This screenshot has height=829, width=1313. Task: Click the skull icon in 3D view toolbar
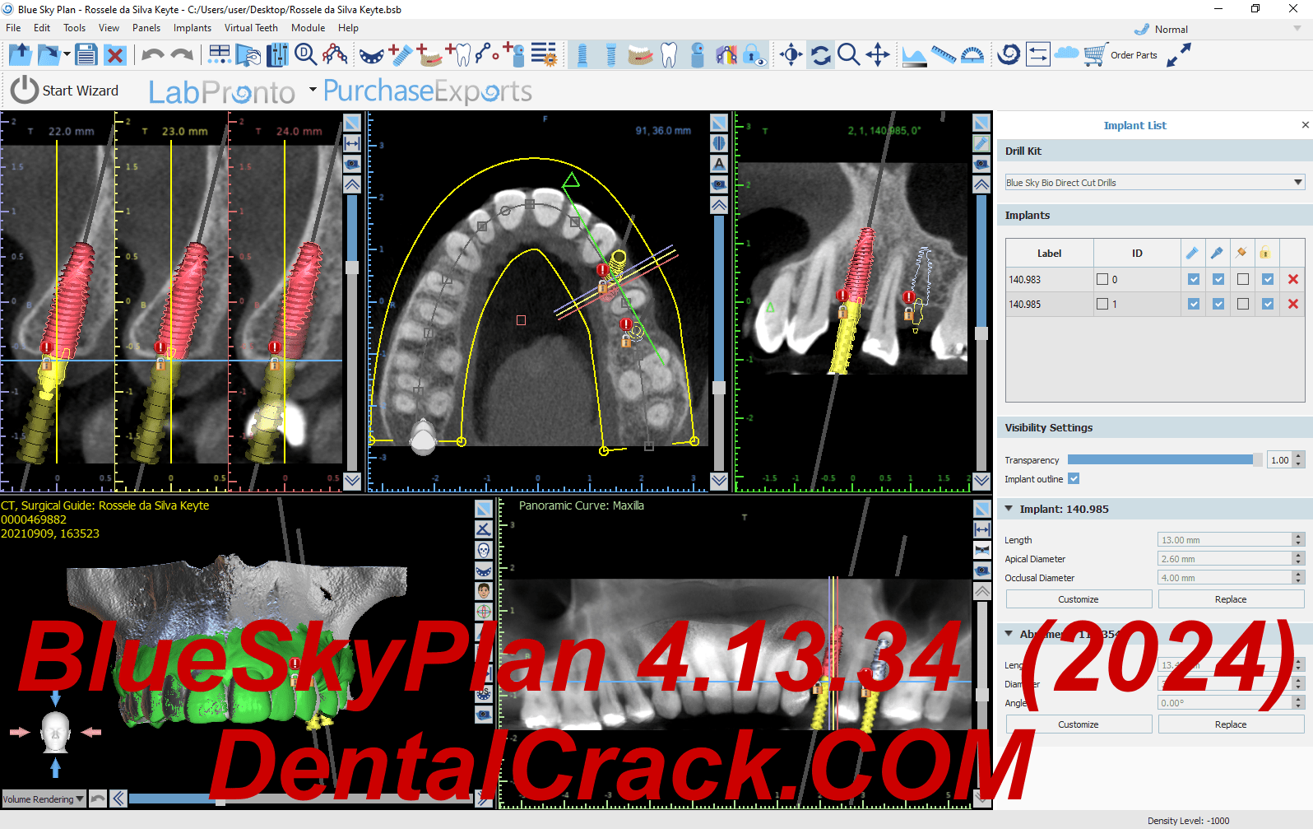tap(484, 549)
